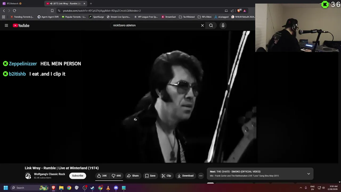This screenshot has height=192, width=341.
Task: Open the YouTube guide hamburger menu
Action: tap(6, 25)
